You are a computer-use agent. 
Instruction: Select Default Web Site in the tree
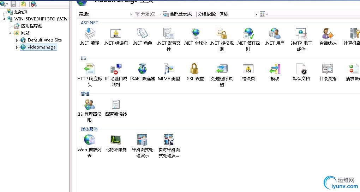point(41,40)
